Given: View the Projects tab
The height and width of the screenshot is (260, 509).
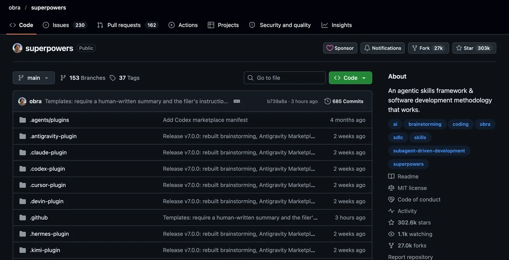Looking at the screenshot, I should (x=224, y=25).
